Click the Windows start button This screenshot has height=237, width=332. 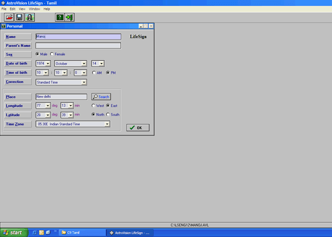pyautogui.click(x=14, y=233)
